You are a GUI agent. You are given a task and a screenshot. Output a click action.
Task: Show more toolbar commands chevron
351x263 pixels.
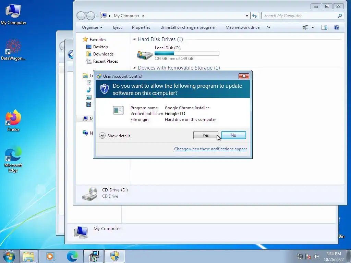(x=269, y=27)
